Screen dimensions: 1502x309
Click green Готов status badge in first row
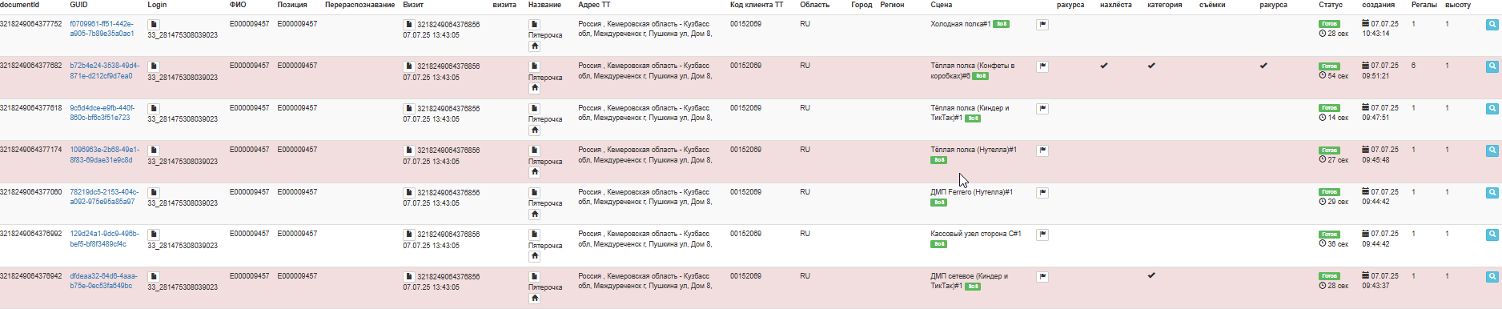pos(1329,24)
